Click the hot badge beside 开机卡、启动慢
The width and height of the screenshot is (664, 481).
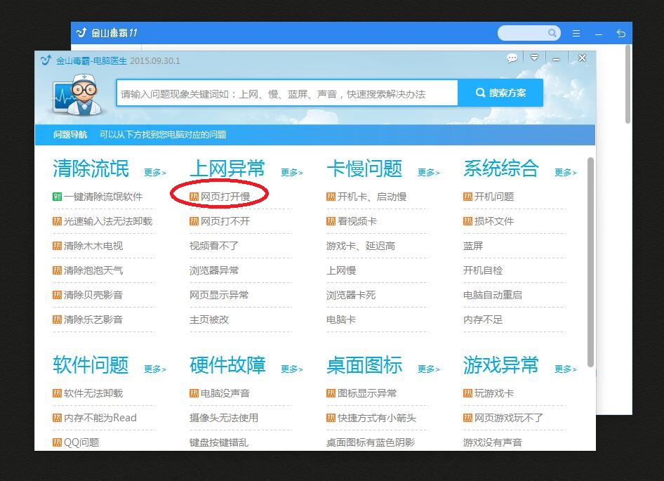point(331,197)
